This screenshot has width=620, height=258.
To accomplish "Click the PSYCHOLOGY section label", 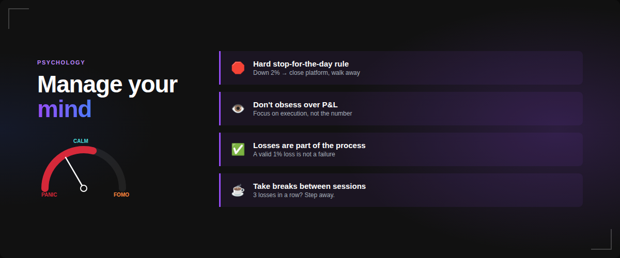I will pyautogui.click(x=61, y=63).
